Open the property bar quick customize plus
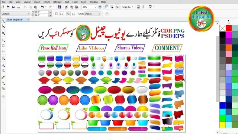This screenshot has height=134, width=238. tap(107, 14)
